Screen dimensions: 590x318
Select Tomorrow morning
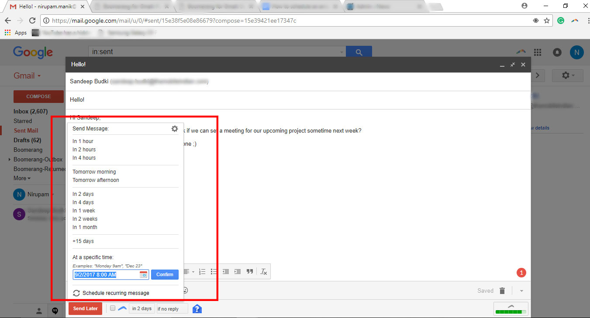coord(94,172)
